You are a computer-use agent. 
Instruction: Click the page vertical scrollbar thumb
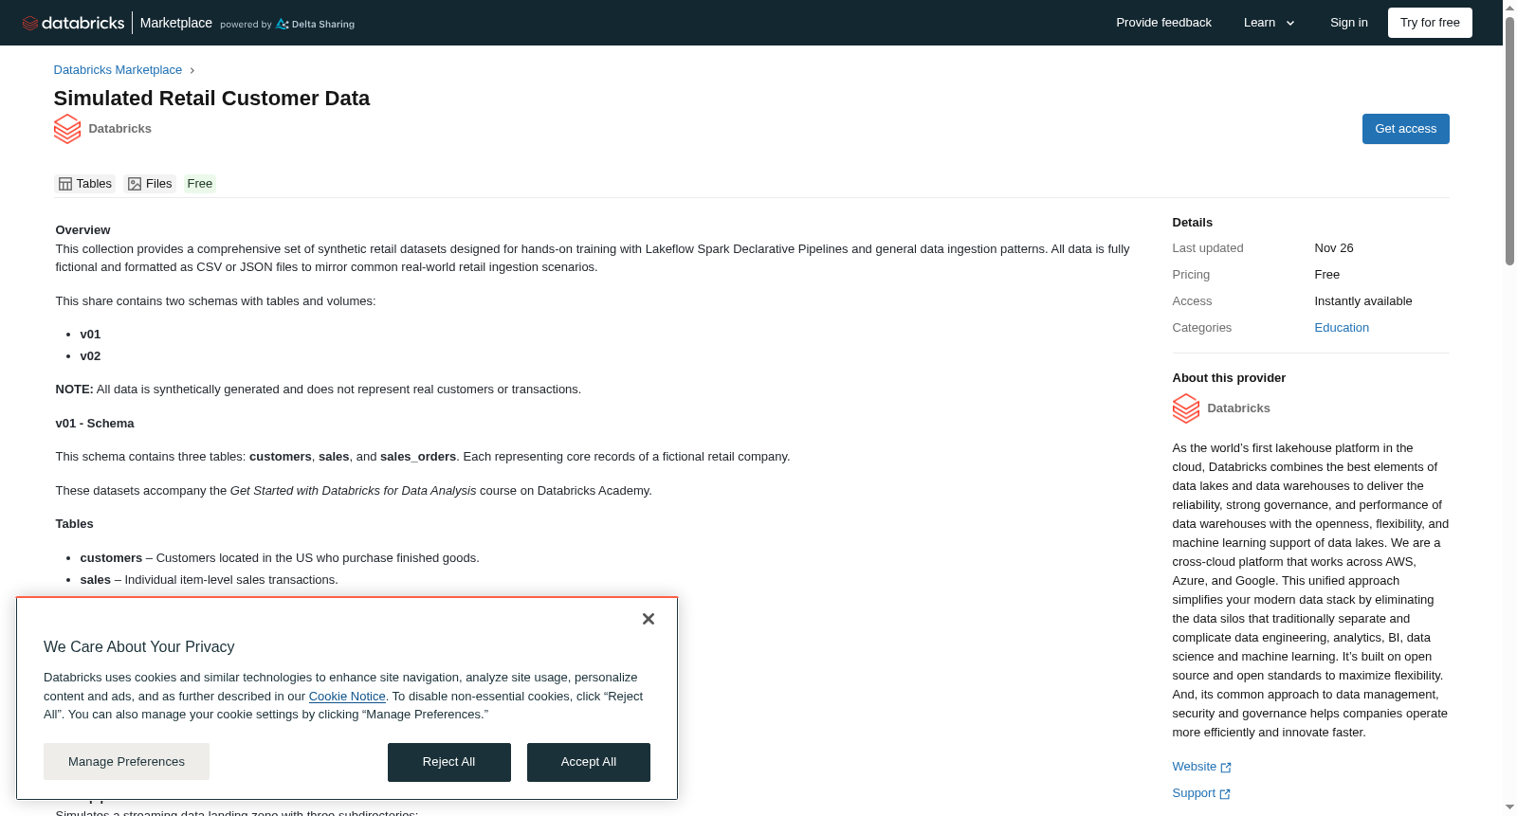point(1509,141)
